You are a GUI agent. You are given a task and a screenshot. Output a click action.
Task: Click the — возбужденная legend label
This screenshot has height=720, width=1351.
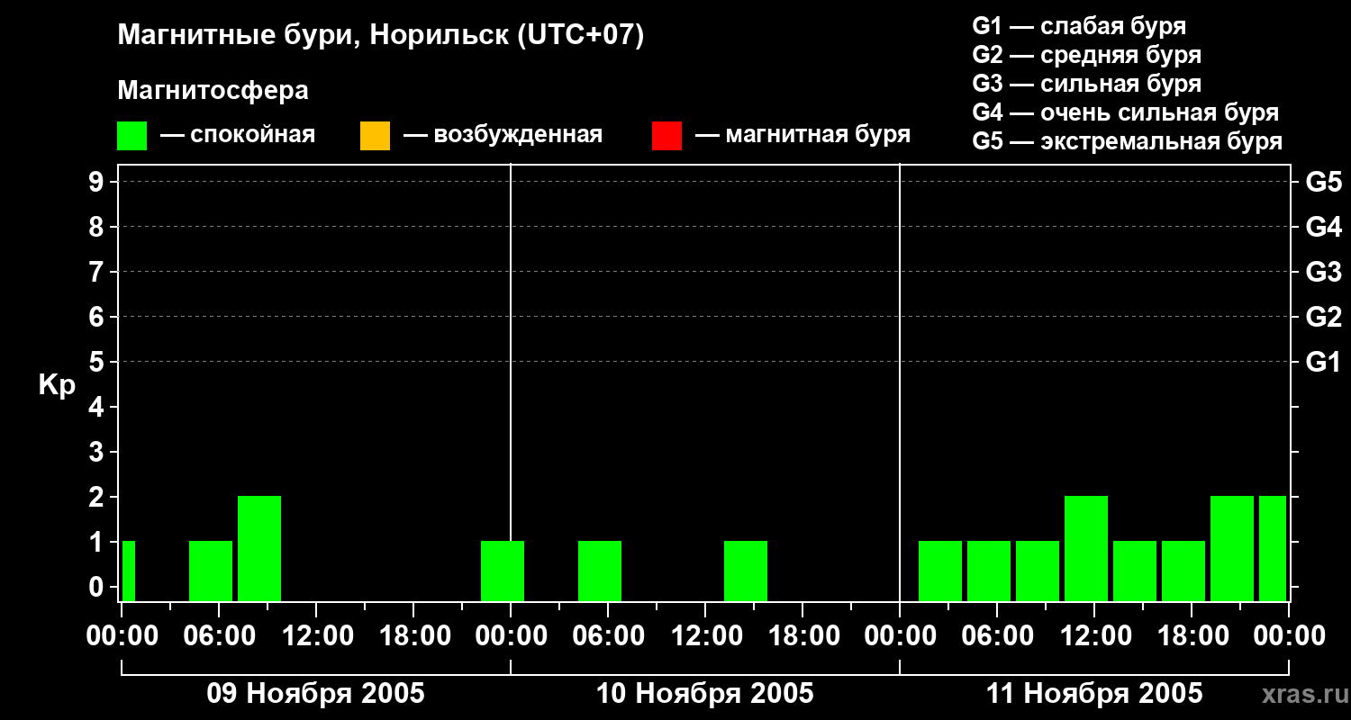(x=503, y=135)
